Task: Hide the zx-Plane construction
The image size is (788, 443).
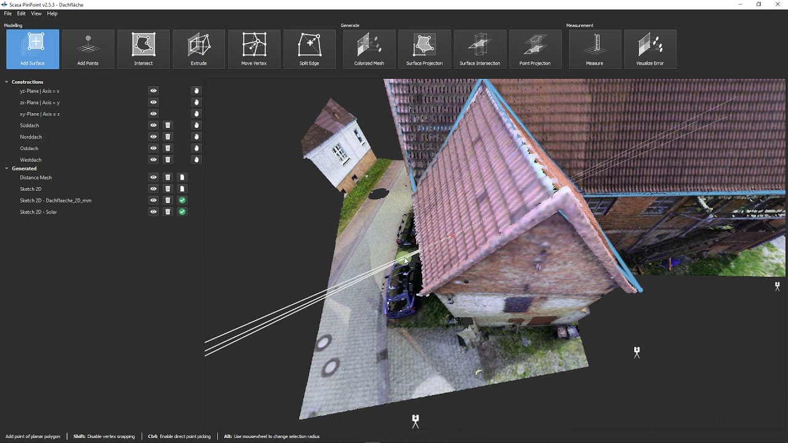Action: (x=153, y=102)
